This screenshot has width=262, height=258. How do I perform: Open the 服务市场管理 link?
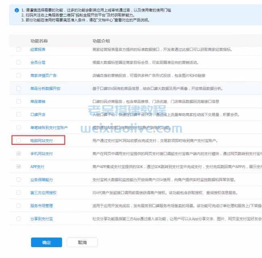pyautogui.click(x=42, y=206)
